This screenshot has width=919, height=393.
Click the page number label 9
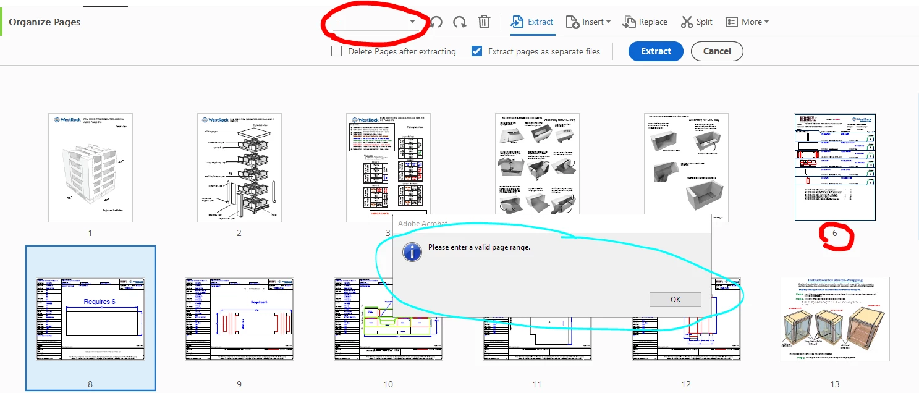(x=239, y=384)
